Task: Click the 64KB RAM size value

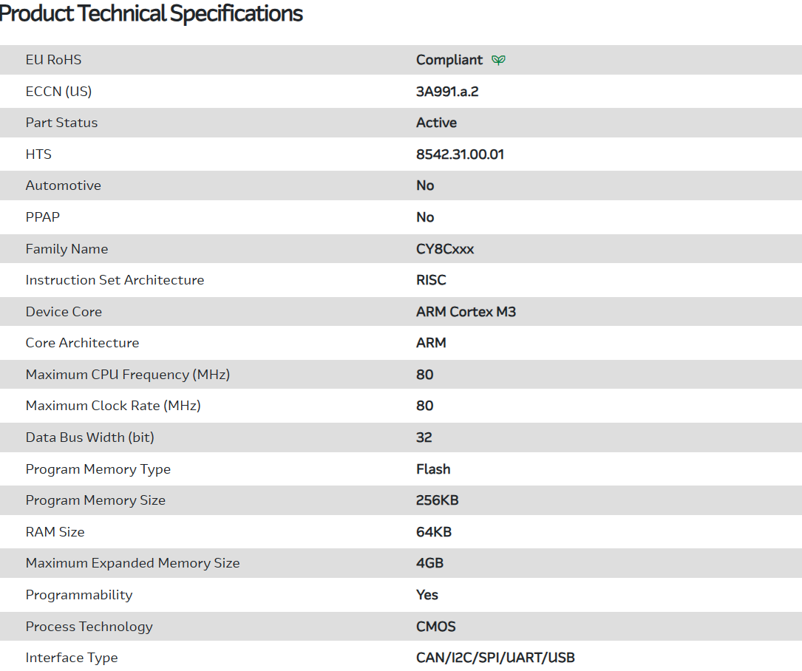Action: click(434, 532)
